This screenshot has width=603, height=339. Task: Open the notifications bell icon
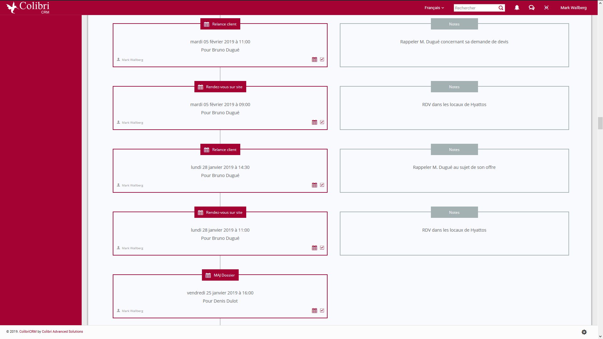(x=517, y=8)
